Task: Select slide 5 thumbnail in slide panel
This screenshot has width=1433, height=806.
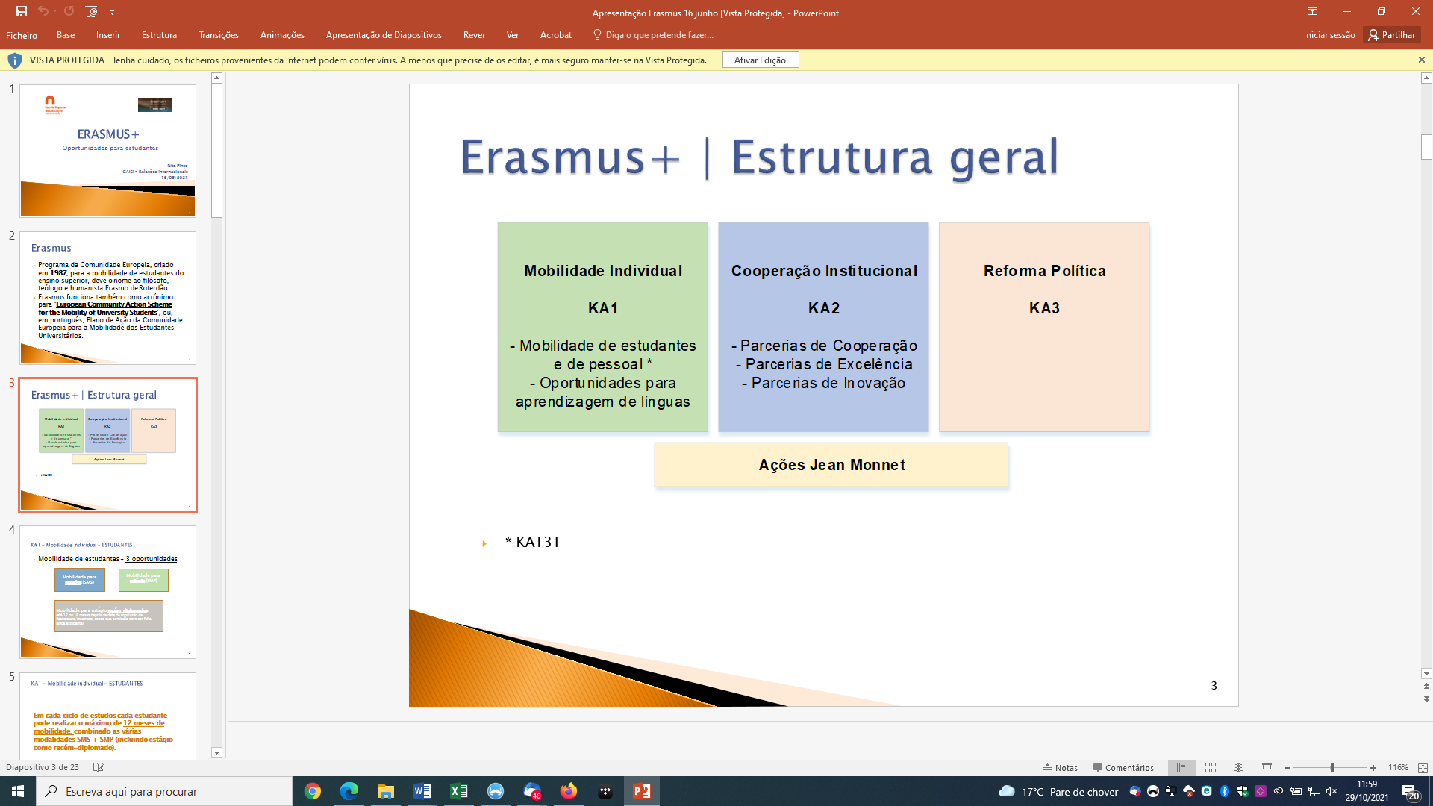Action: tap(108, 716)
